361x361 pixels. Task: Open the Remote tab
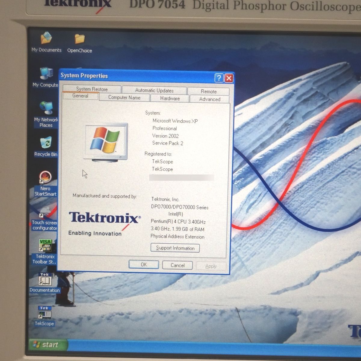(x=208, y=91)
